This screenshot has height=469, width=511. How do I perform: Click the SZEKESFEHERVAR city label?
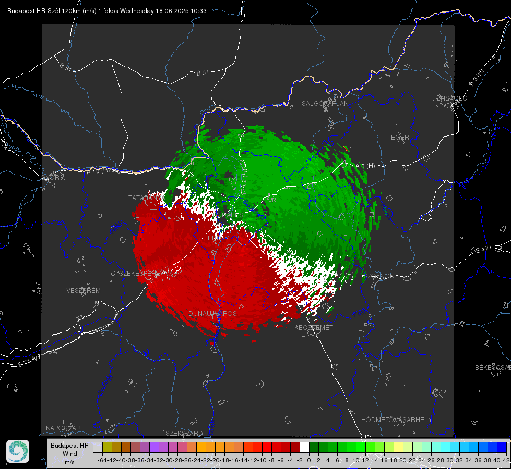click(x=148, y=273)
